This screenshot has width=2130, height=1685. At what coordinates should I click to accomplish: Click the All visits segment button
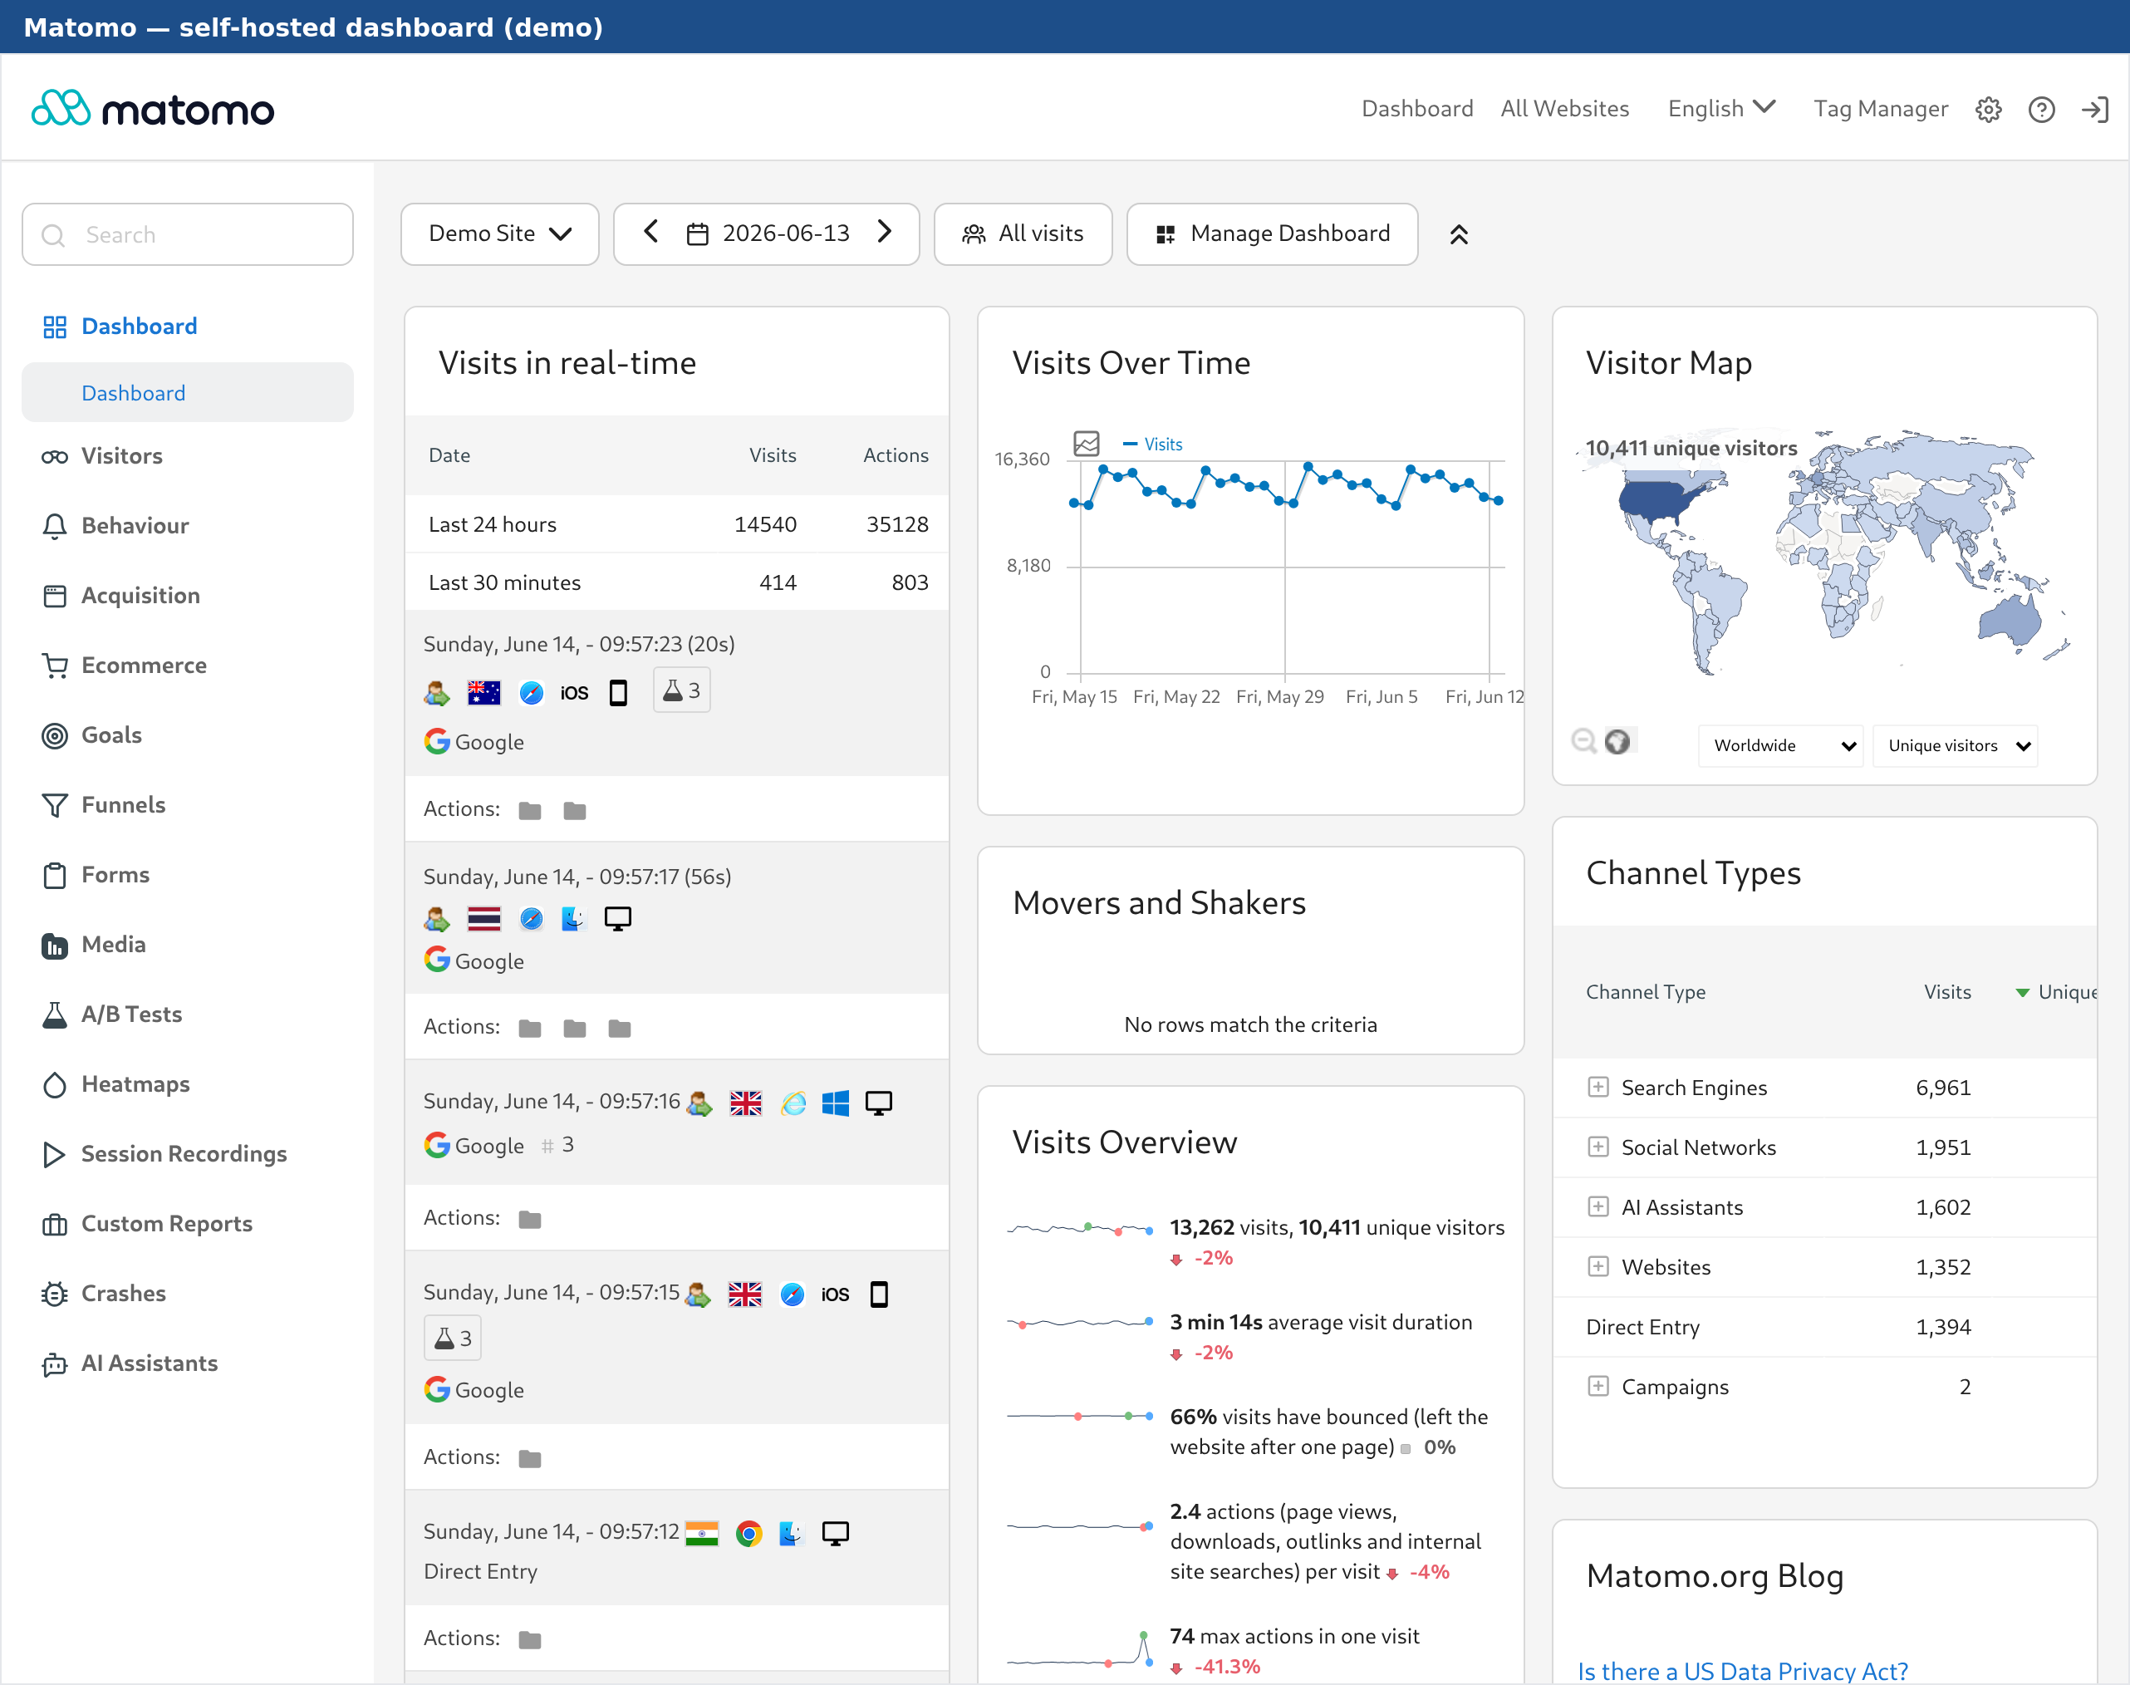[x=1023, y=233]
